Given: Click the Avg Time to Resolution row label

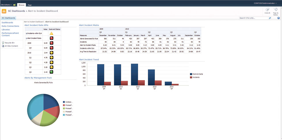Looking at the screenshot, I should tap(89, 52).
